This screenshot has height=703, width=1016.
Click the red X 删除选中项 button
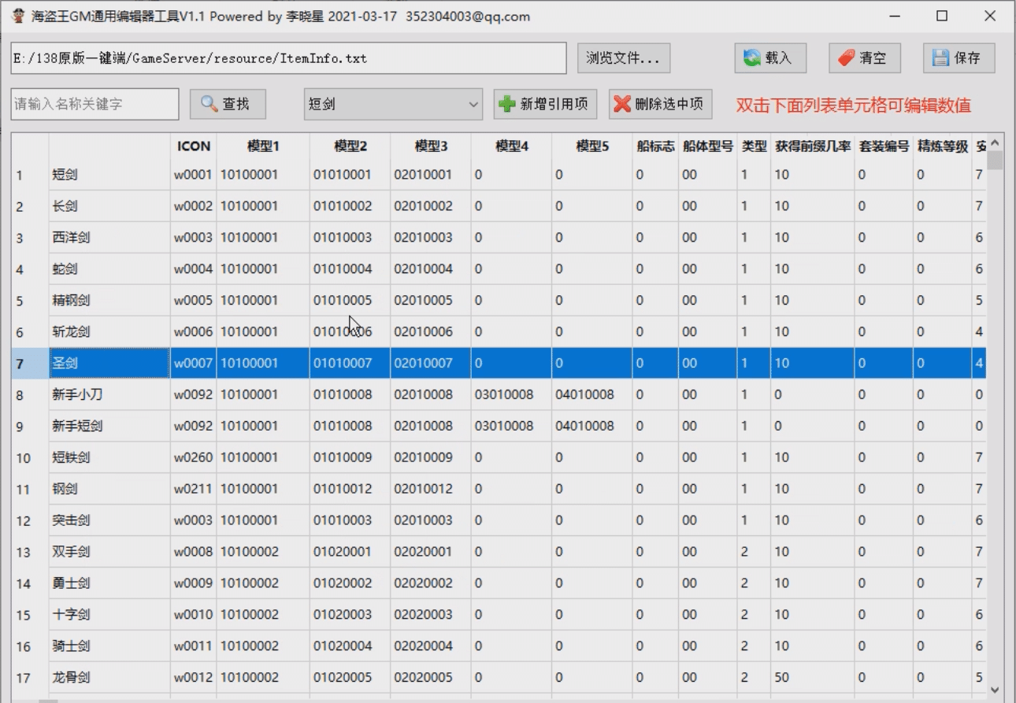660,104
